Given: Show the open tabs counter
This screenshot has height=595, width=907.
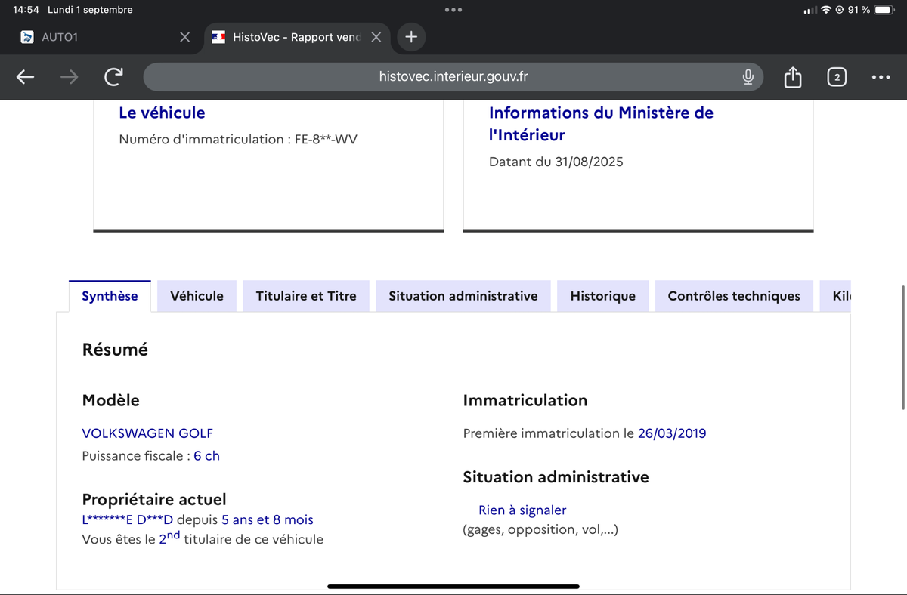Looking at the screenshot, I should pos(837,77).
